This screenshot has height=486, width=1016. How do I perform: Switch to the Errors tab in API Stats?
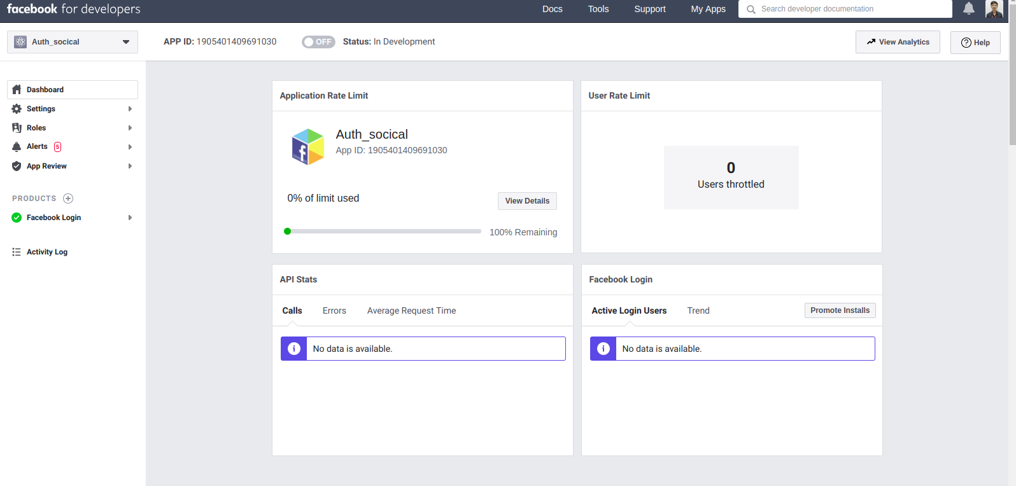coord(334,310)
